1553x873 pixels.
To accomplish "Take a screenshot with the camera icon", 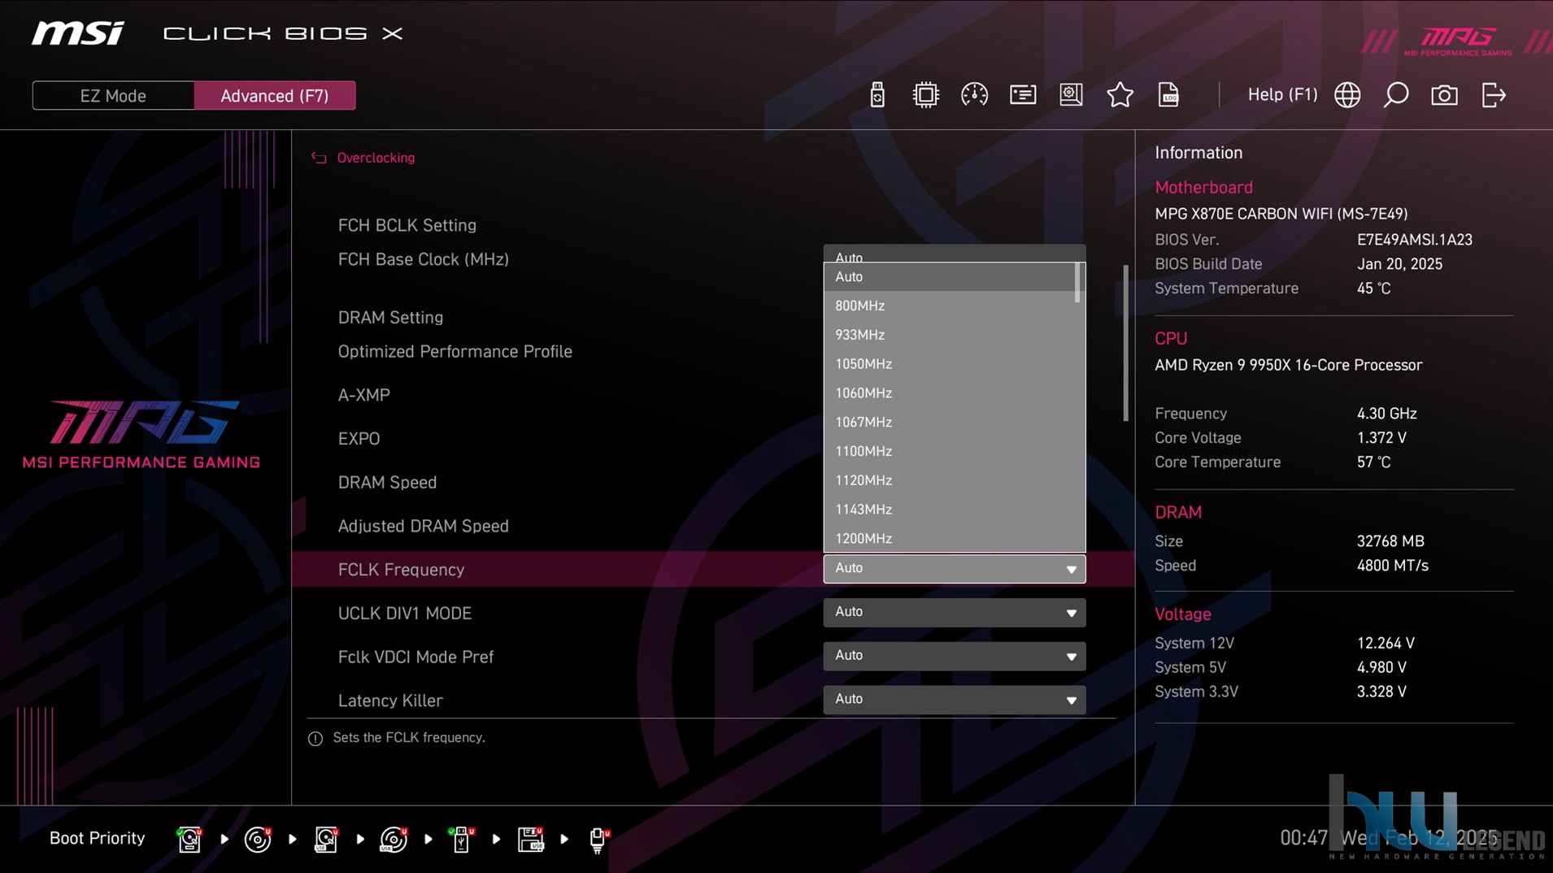I will [x=1444, y=95].
